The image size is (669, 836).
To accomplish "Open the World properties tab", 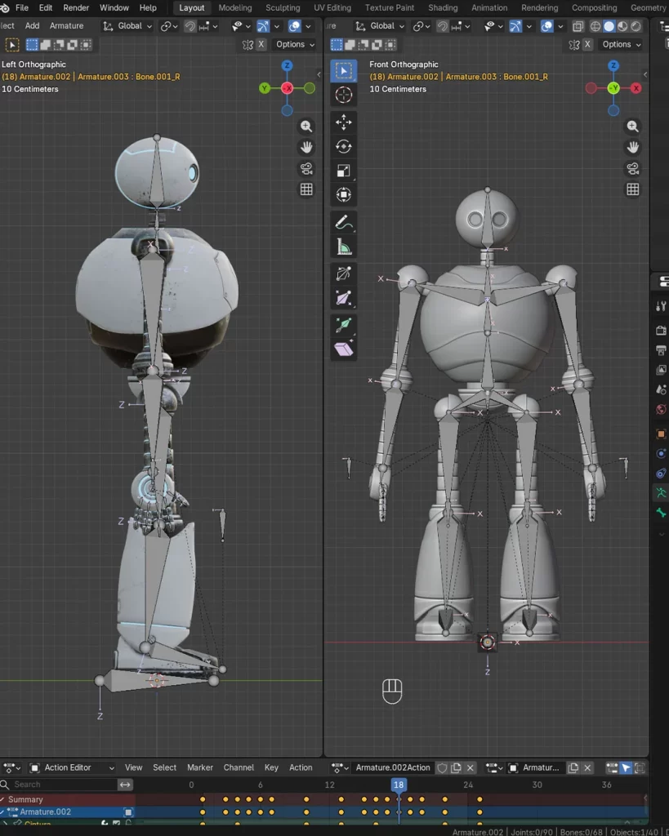I will pos(661,410).
